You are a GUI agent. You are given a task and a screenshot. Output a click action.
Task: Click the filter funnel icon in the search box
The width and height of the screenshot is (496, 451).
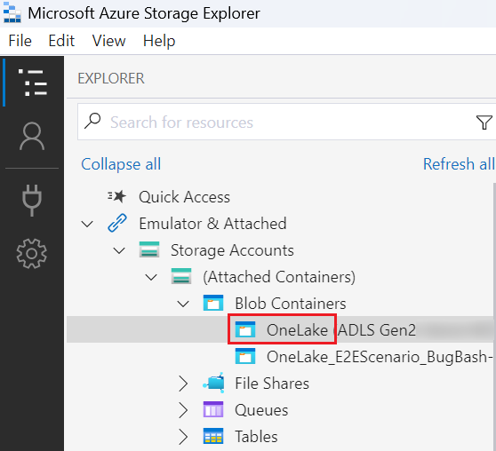[x=484, y=123]
